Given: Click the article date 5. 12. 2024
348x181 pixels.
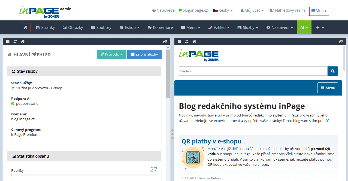Looking at the screenshot, I should [x=189, y=178].
